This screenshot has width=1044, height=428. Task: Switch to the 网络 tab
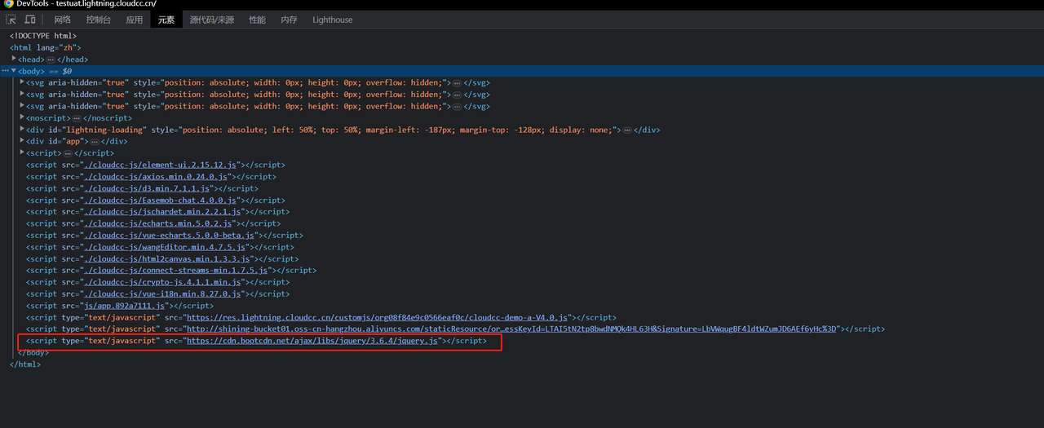(x=63, y=20)
